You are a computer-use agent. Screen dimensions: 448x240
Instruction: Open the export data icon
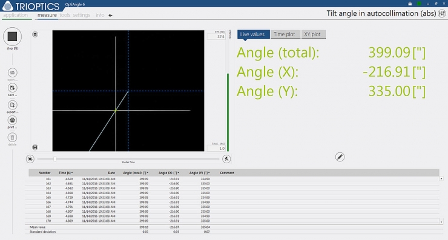[x=12, y=105]
